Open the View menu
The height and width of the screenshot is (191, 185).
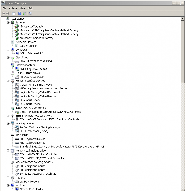click(22, 8)
